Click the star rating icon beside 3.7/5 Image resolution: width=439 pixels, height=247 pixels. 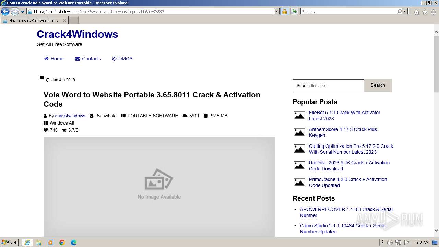[64, 130]
